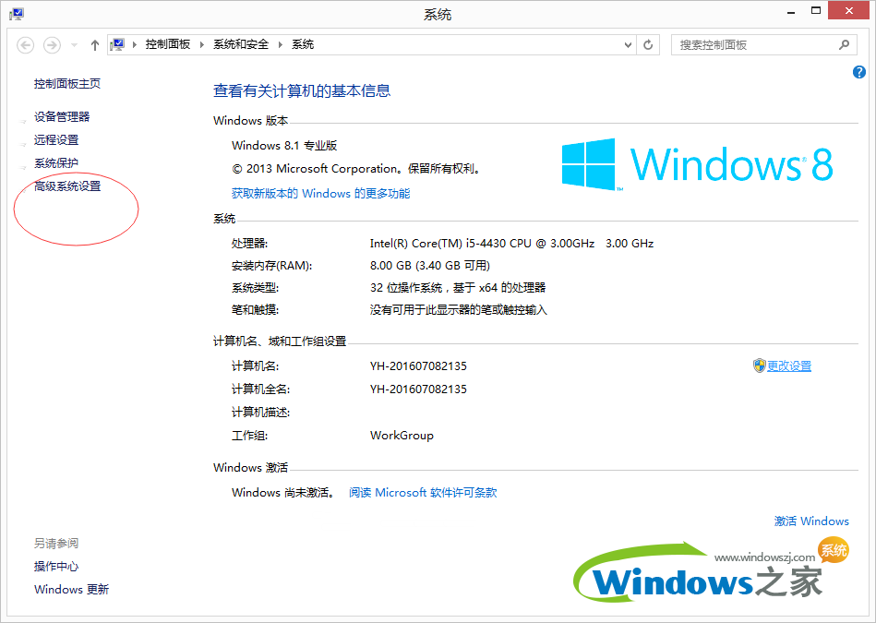
Task: Click 获取新版本的 Windows 的更多功能 link
Action: (x=320, y=193)
